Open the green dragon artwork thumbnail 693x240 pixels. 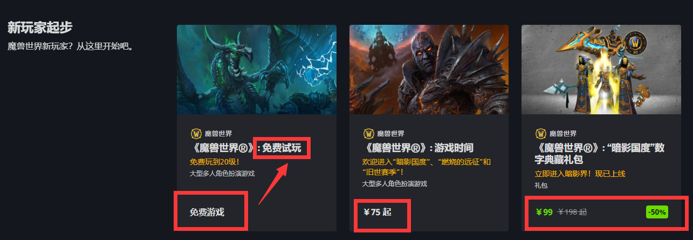pos(257,70)
